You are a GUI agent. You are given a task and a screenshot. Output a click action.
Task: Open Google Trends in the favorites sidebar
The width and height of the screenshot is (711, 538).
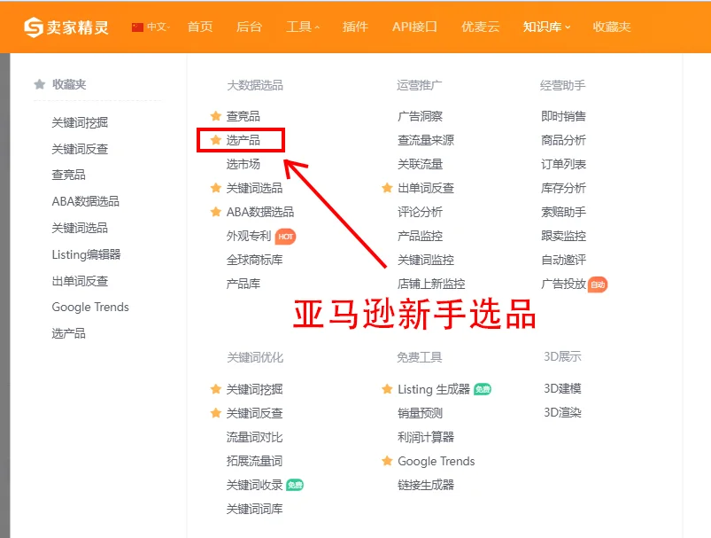tap(90, 308)
